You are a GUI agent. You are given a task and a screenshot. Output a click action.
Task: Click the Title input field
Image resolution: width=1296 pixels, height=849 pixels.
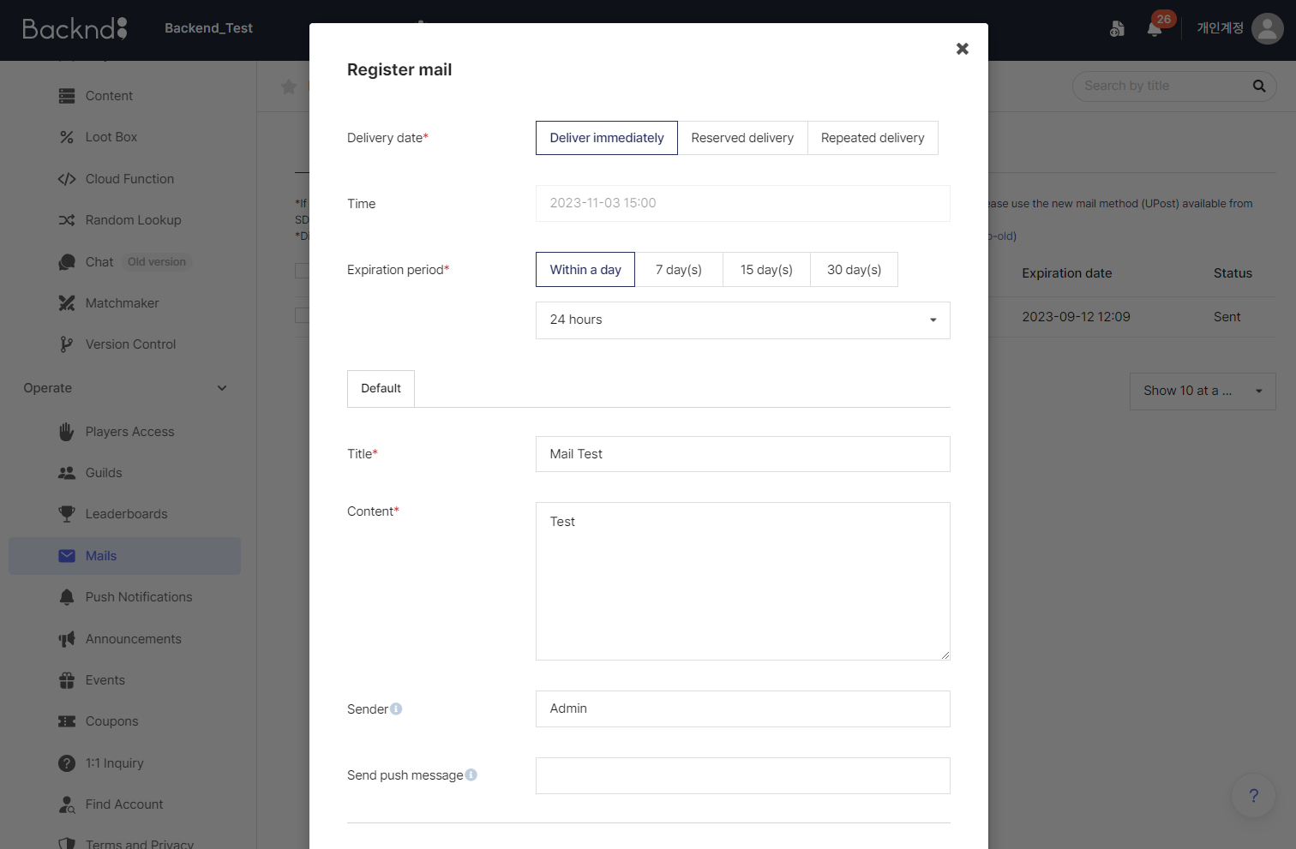point(743,454)
